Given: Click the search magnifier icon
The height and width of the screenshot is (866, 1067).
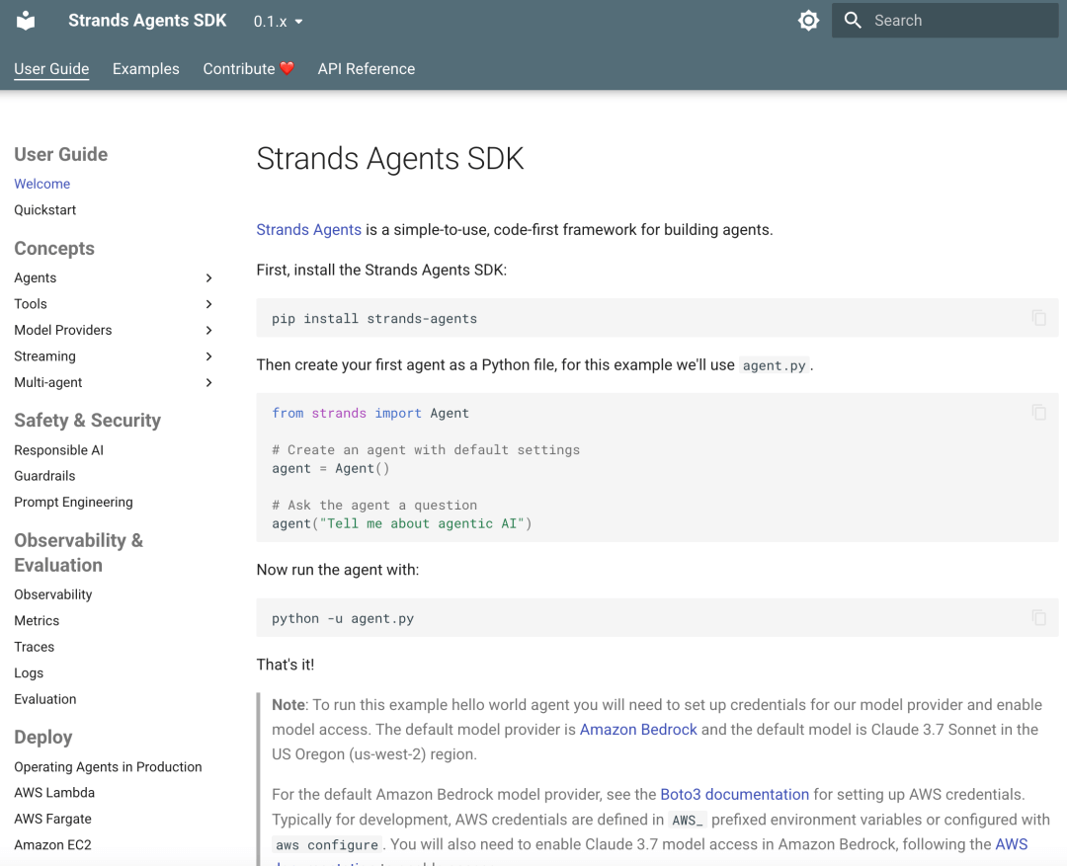Looking at the screenshot, I should tap(854, 21).
